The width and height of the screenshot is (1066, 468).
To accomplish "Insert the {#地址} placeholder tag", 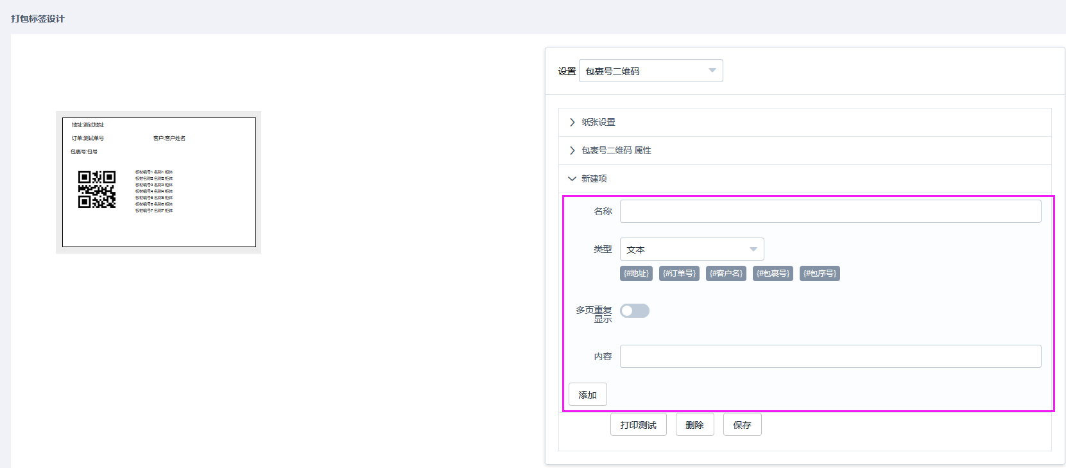I will (636, 273).
